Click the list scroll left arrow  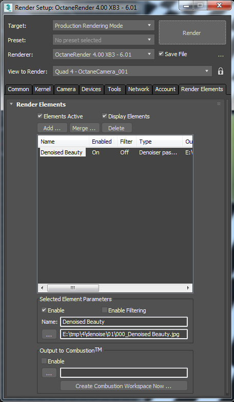point(42,288)
